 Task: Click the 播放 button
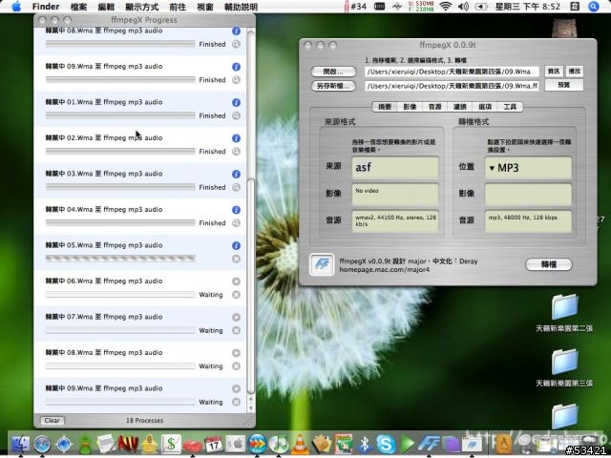pyautogui.click(x=575, y=72)
